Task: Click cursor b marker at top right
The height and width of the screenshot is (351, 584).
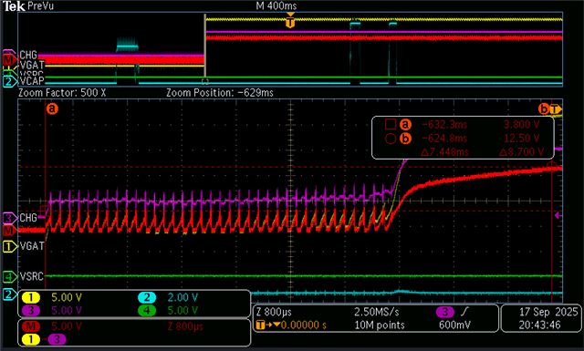Action: click(x=544, y=108)
